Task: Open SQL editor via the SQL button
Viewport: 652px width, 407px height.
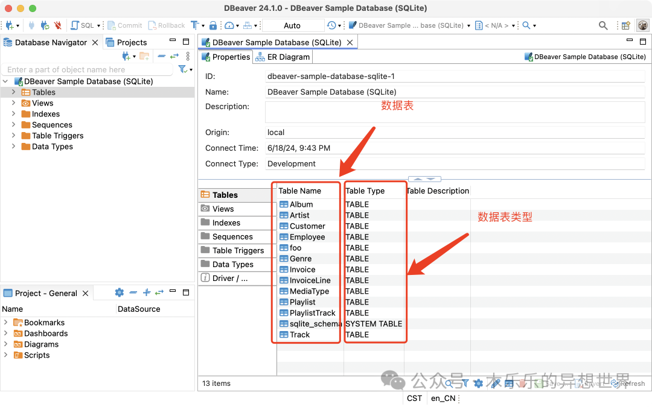Action: pos(83,25)
